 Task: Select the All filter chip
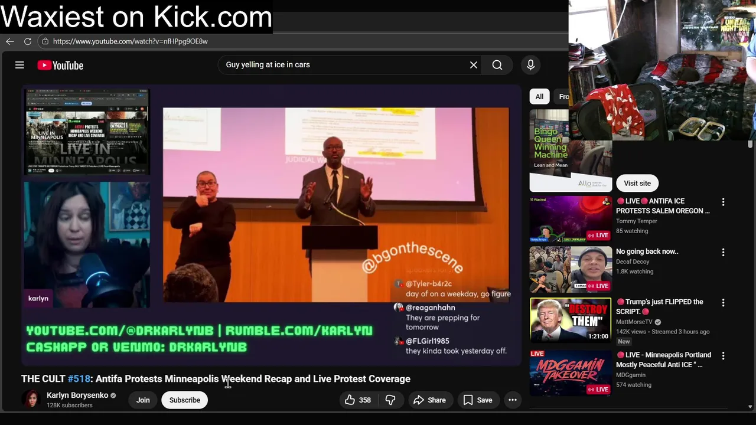539,97
